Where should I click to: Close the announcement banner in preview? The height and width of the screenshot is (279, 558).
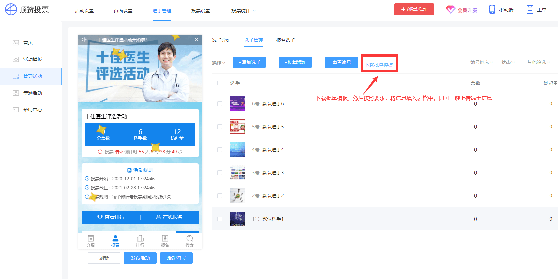click(x=196, y=39)
